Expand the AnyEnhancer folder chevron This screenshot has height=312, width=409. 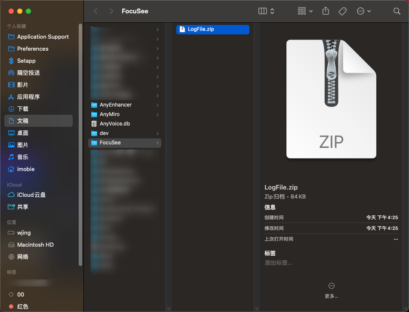tap(157, 105)
